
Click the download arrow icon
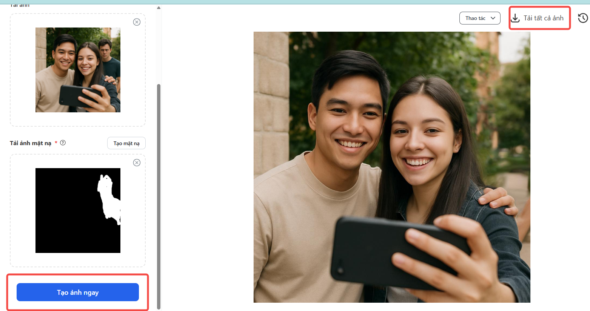(x=515, y=18)
